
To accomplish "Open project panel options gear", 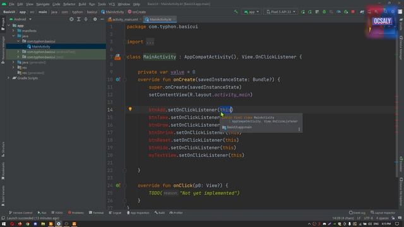I will click(x=95, y=20).
